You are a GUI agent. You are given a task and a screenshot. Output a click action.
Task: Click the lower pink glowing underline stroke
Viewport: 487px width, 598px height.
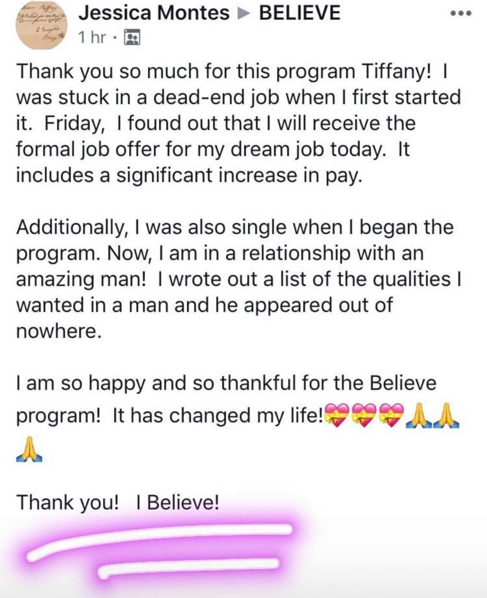pos(188,568)
